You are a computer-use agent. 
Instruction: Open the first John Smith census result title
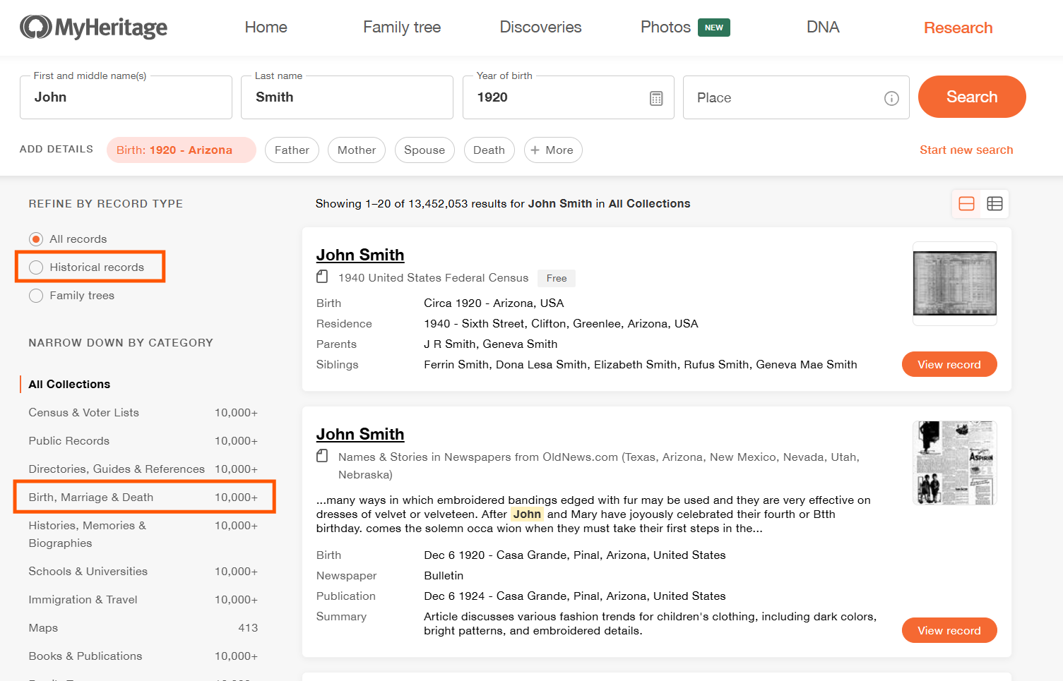(x=360, y=255)
